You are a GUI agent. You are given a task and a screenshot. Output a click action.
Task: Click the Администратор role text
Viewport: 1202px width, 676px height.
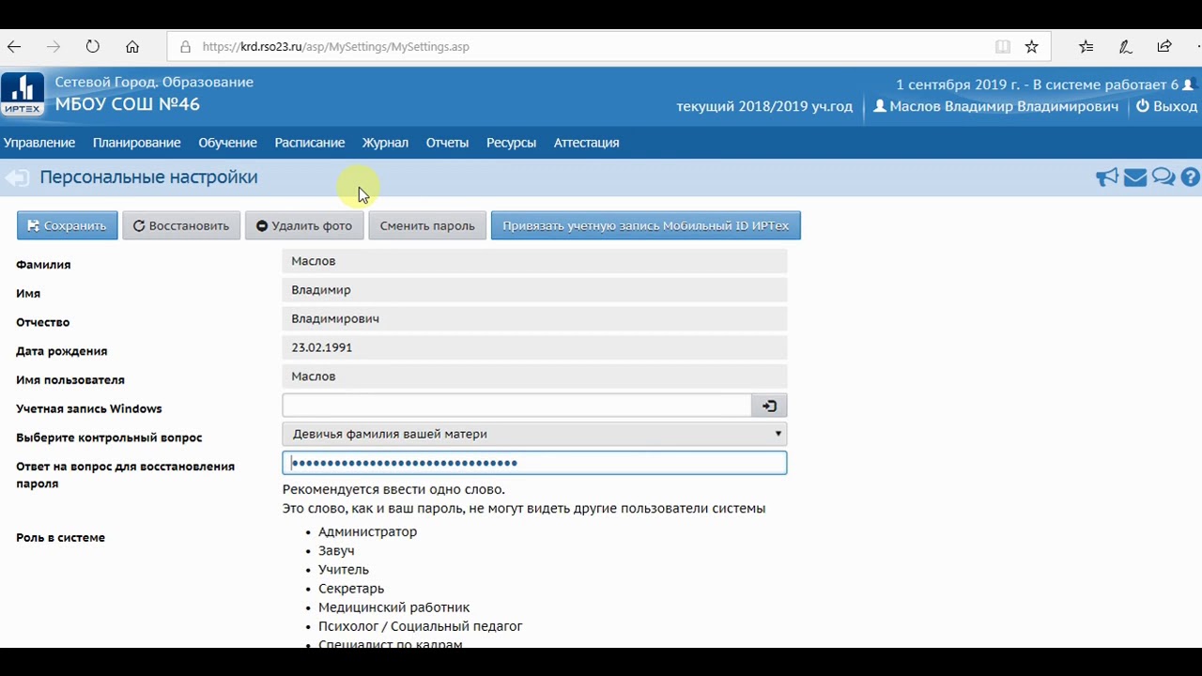click(367, 531)
